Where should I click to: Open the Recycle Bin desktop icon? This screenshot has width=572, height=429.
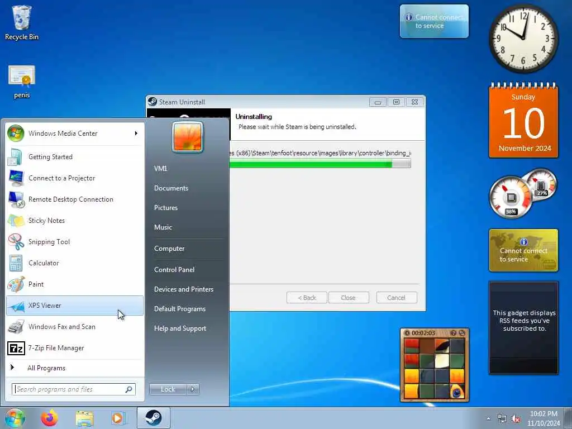[x=22, y=22]
